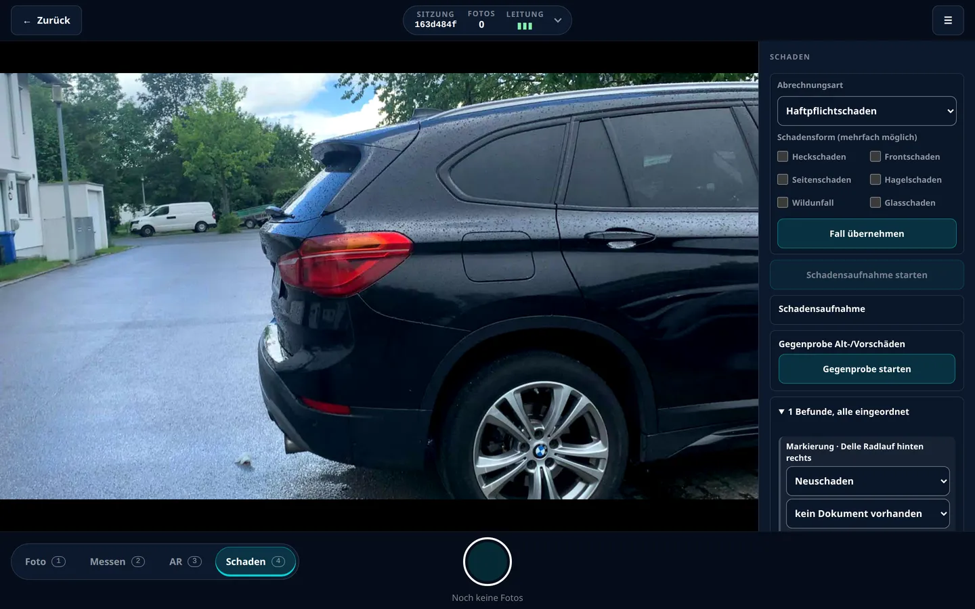
Task: Click the 'Noch keine Fotos' label
Action: 487,597
